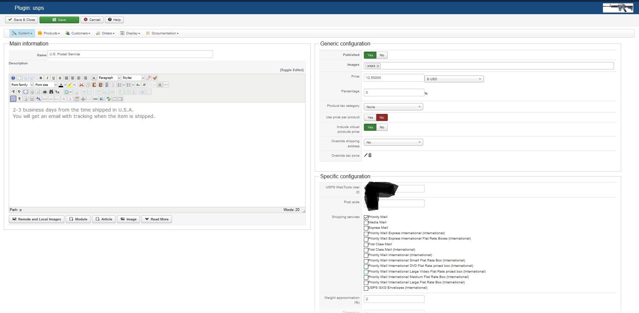The image size is (639, 313).
Task: Open the Products menu
Action: coord(49,33)
